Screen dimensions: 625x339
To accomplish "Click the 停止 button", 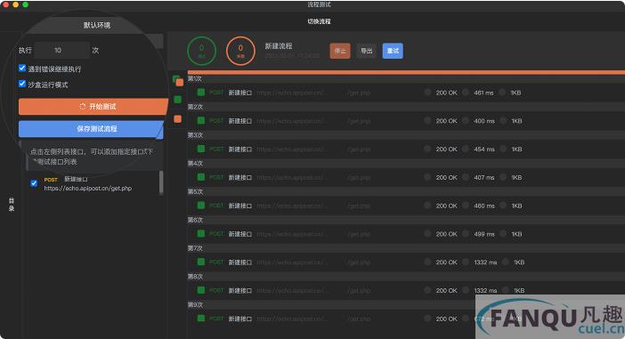I will pyautogui.click(x=340, y=51).
